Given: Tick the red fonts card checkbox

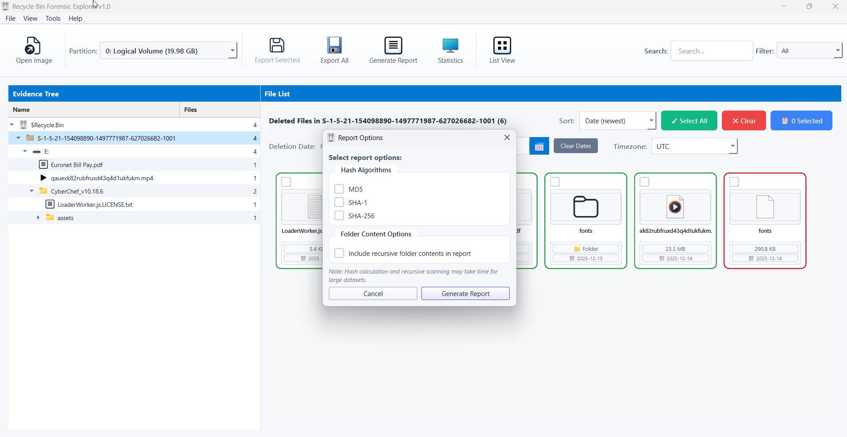Looking at the screenshot, I should pos(734,182).
